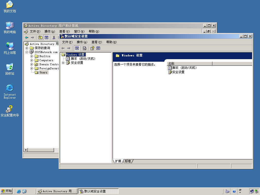
Task: Select Internet Explorer desktop icon
Action: point(10,91)
